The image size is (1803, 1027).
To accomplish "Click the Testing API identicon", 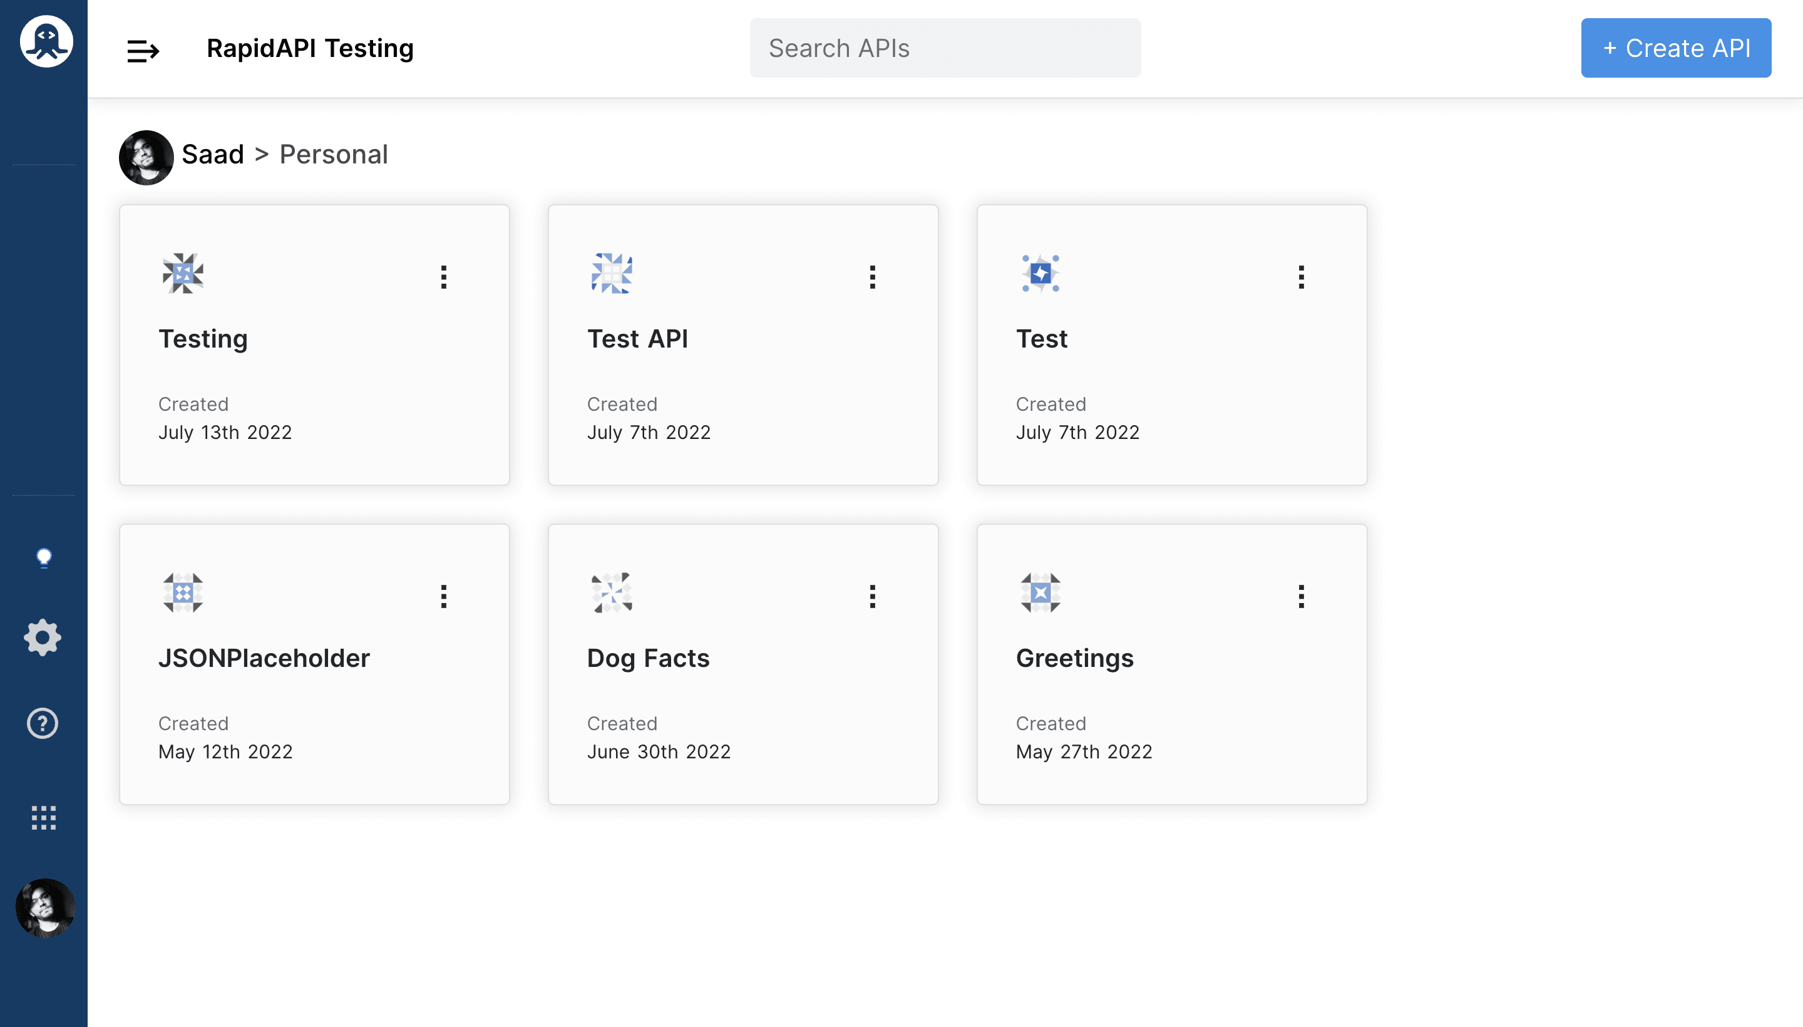I will tap(183, 273).
